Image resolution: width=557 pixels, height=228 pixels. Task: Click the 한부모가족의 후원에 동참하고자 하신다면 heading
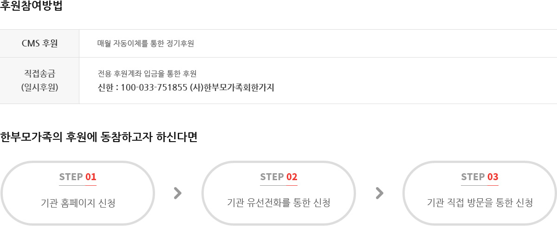(99, 137)
